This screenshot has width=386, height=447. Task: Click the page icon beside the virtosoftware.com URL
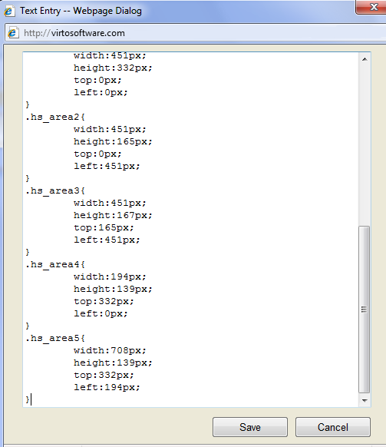point(13,33)
